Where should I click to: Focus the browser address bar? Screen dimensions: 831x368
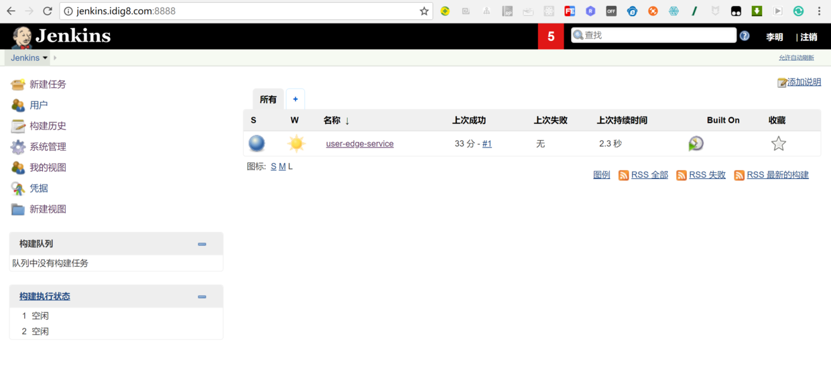(245, 11)
